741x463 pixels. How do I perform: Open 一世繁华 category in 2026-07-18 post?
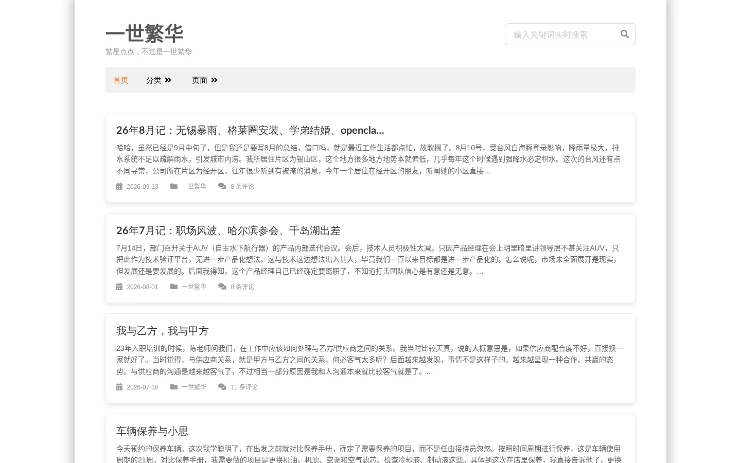[x=194, y=387]
